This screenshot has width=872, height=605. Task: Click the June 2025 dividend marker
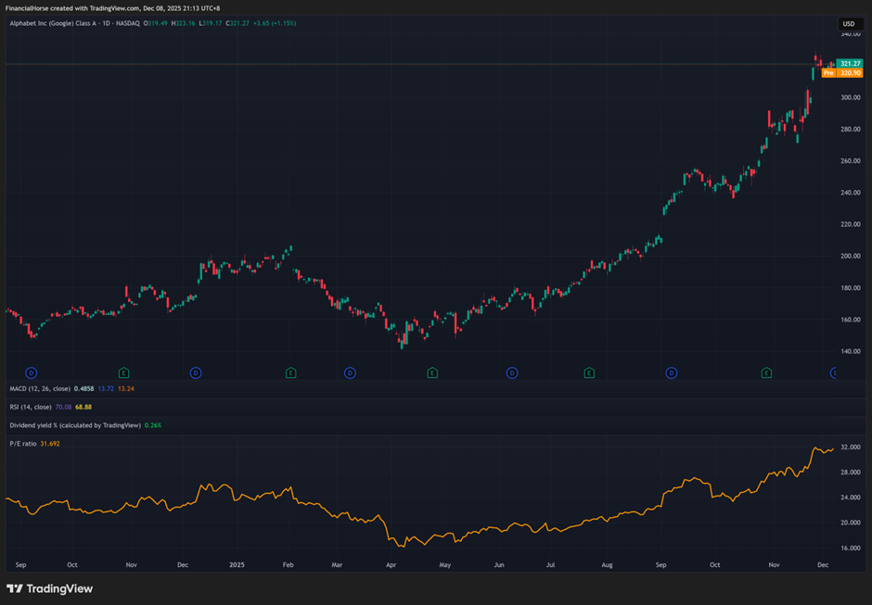click(x=511, y=372)
